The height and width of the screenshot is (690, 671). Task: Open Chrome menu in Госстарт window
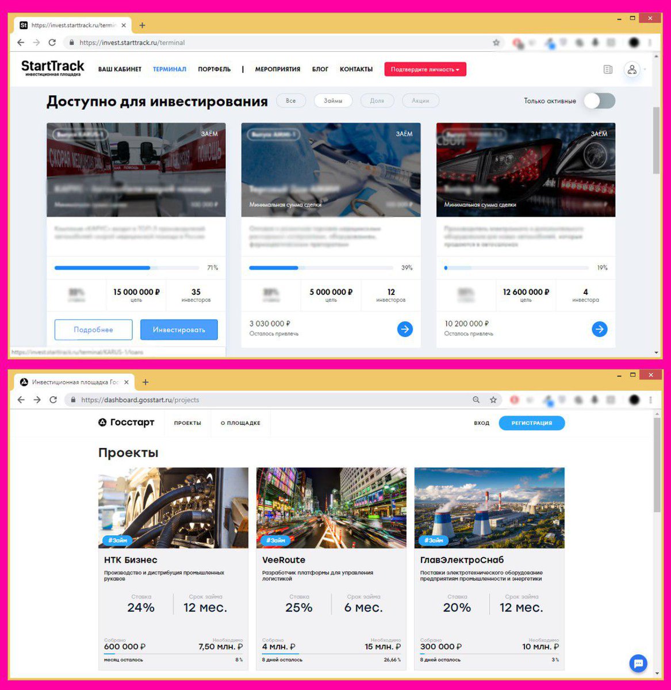[x=650, y=400]
